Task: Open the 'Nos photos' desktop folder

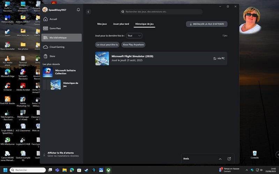Action: (x=23, y=46)
